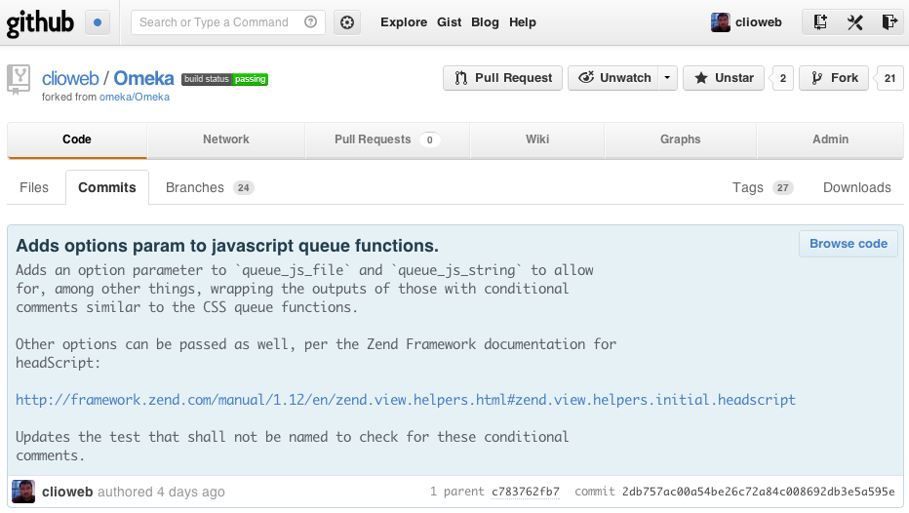The image size is (909, 513).
Task: Create a new repository icon
Action: (x=819, y=22)
